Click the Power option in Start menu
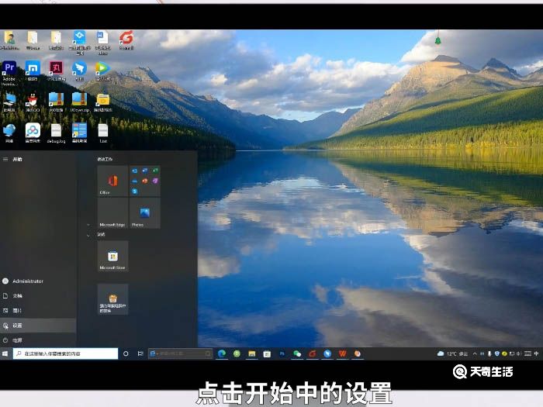Screen dimensions: 543x407 coord(17,340)
